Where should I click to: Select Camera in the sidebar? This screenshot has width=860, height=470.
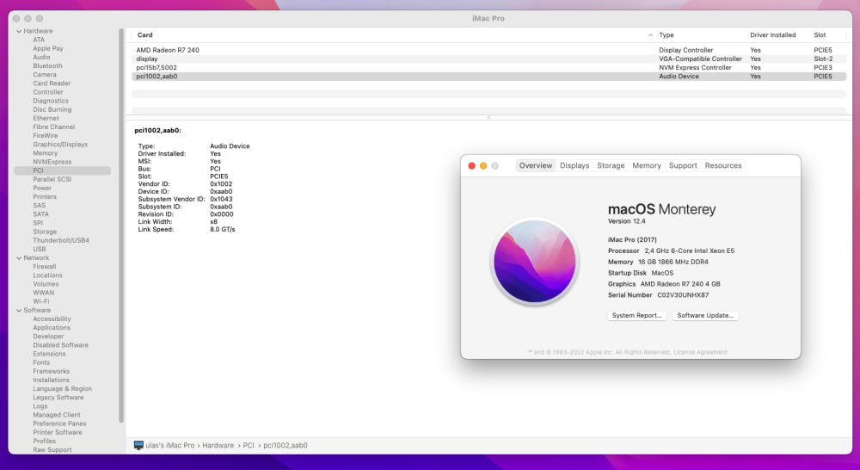45,75
